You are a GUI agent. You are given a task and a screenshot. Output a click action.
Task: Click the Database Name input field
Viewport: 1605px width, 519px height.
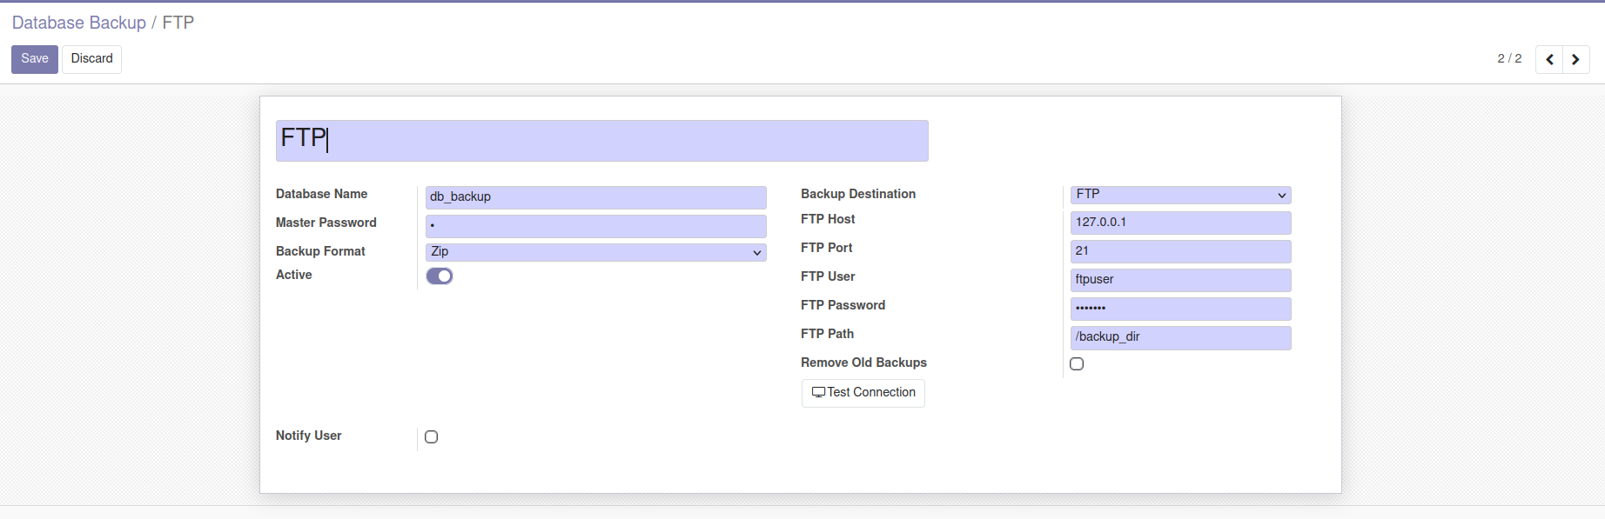[596, 197]
